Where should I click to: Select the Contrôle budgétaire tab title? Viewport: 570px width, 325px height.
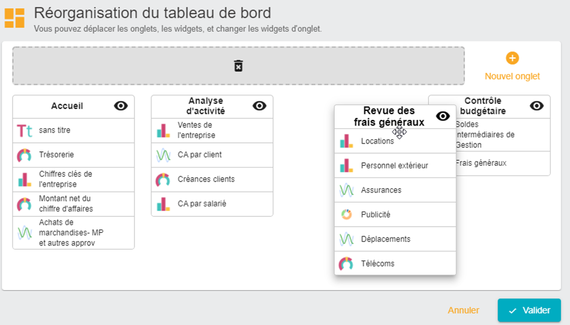tap(483, 106)
